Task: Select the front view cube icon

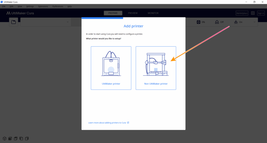Action: coord(10,138)
